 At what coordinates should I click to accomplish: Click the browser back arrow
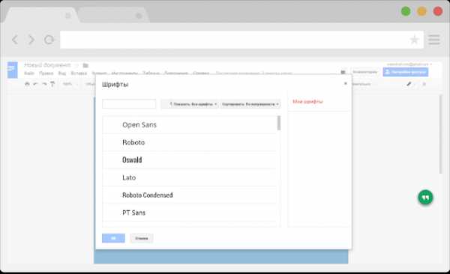pyautogui.click(x=15, y=40)
